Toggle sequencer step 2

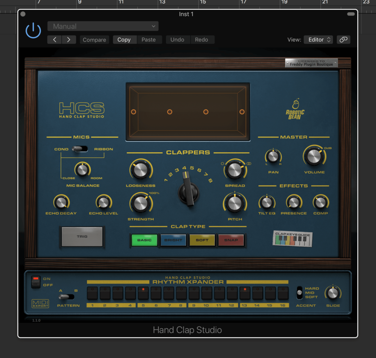pyautogui.click(x=105, y=293)
